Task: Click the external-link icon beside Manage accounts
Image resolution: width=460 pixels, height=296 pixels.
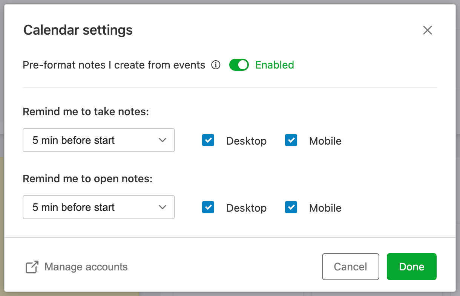Action: tap(32, 267)
